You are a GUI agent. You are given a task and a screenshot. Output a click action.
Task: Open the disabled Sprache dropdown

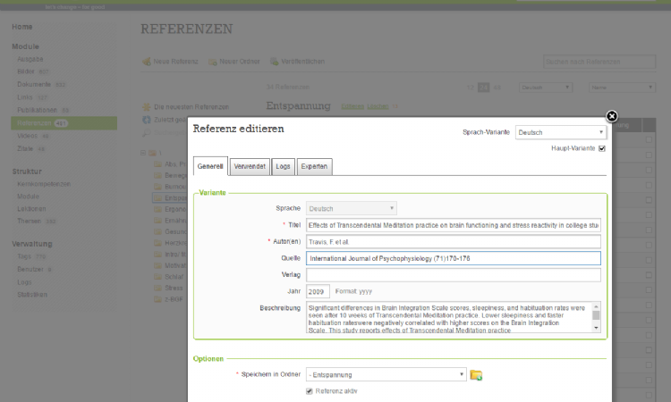coord(351,208)
